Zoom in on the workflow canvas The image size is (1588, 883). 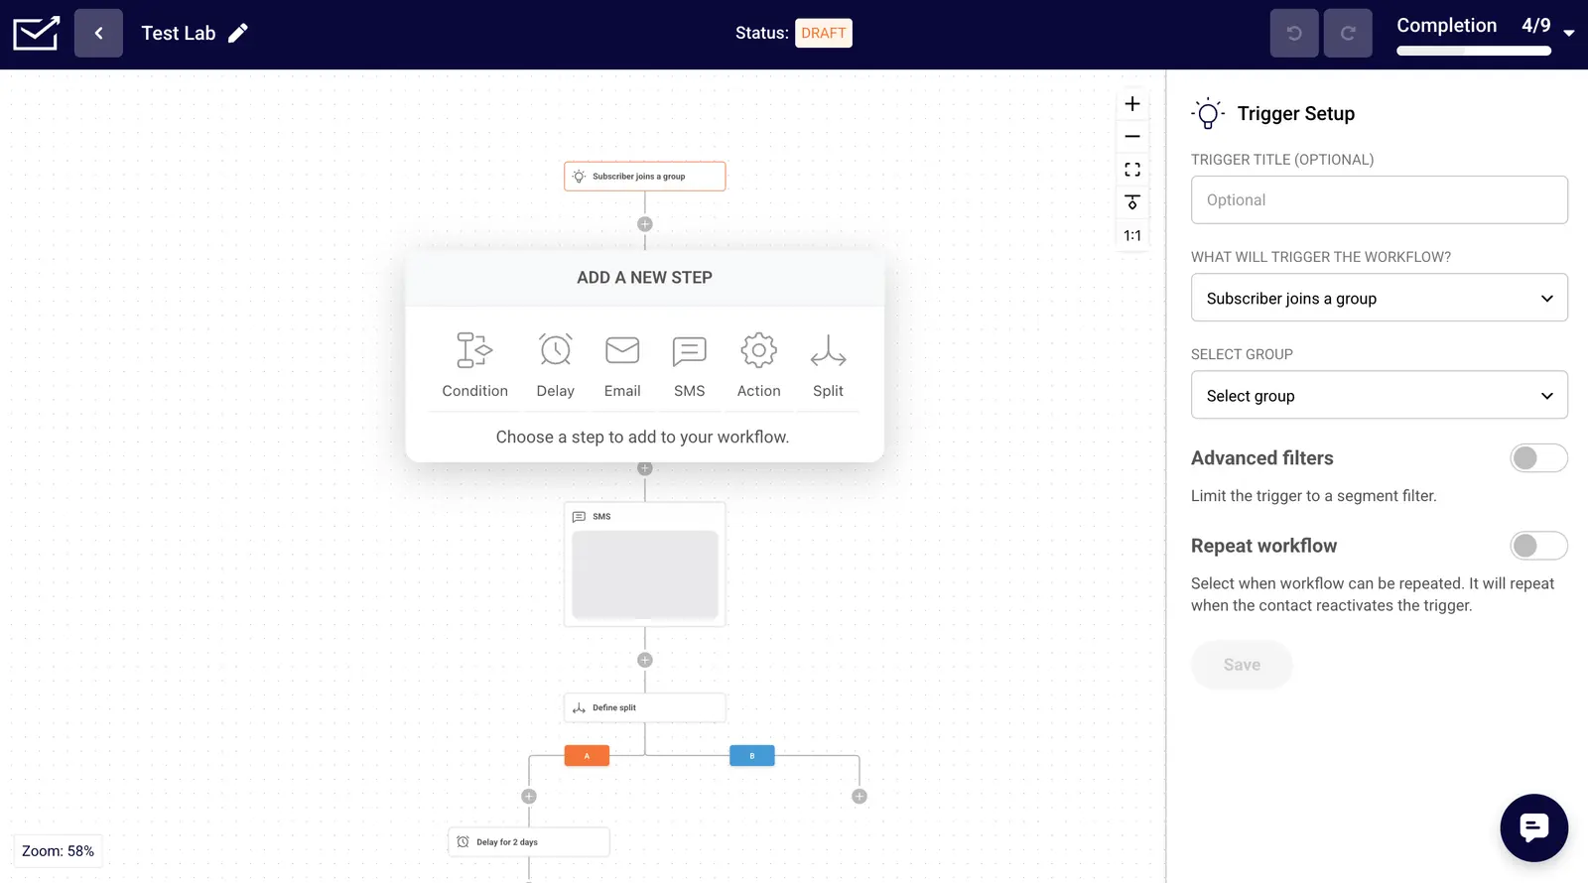(1132, 104)
